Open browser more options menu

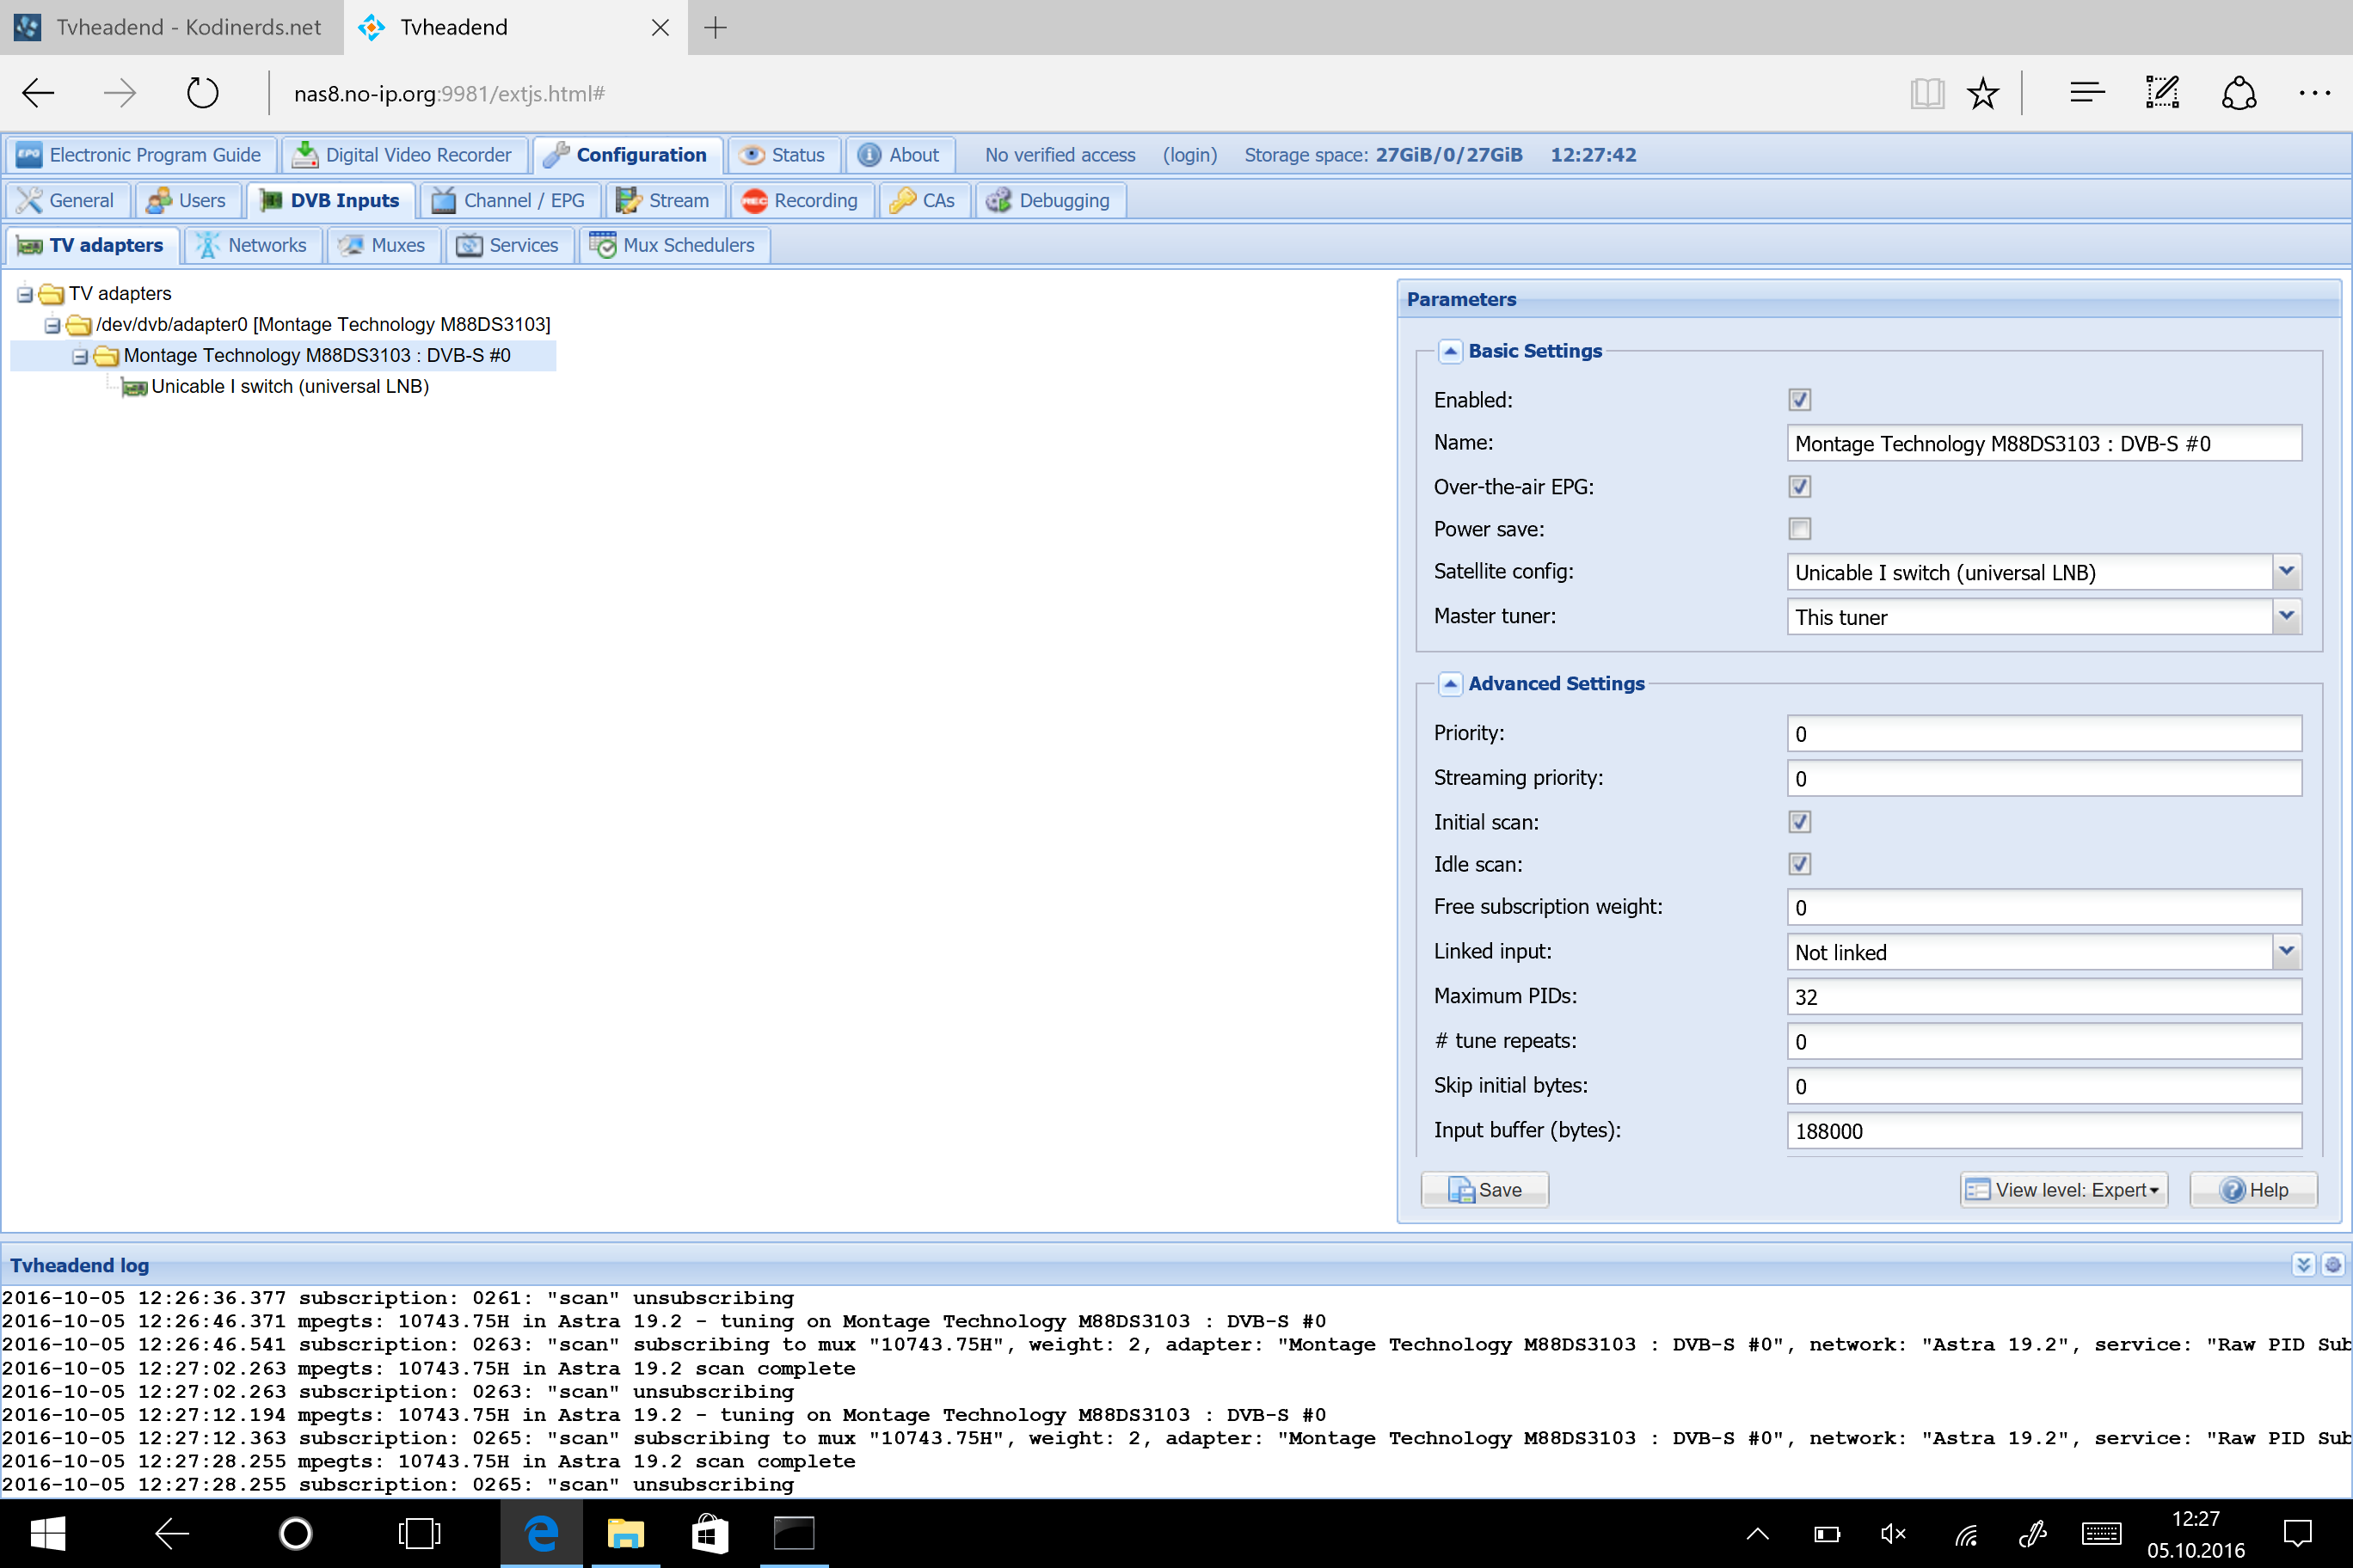pyautogui.click(x=2314, y=94)
